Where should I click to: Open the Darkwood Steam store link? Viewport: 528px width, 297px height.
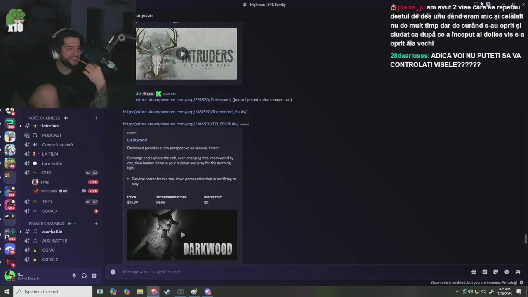[x=184, y=100]
